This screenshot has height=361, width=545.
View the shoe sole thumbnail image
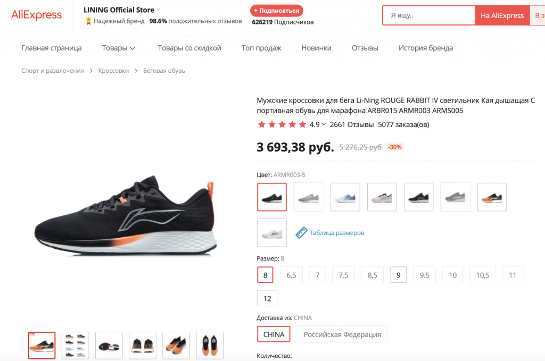(109, 346)
